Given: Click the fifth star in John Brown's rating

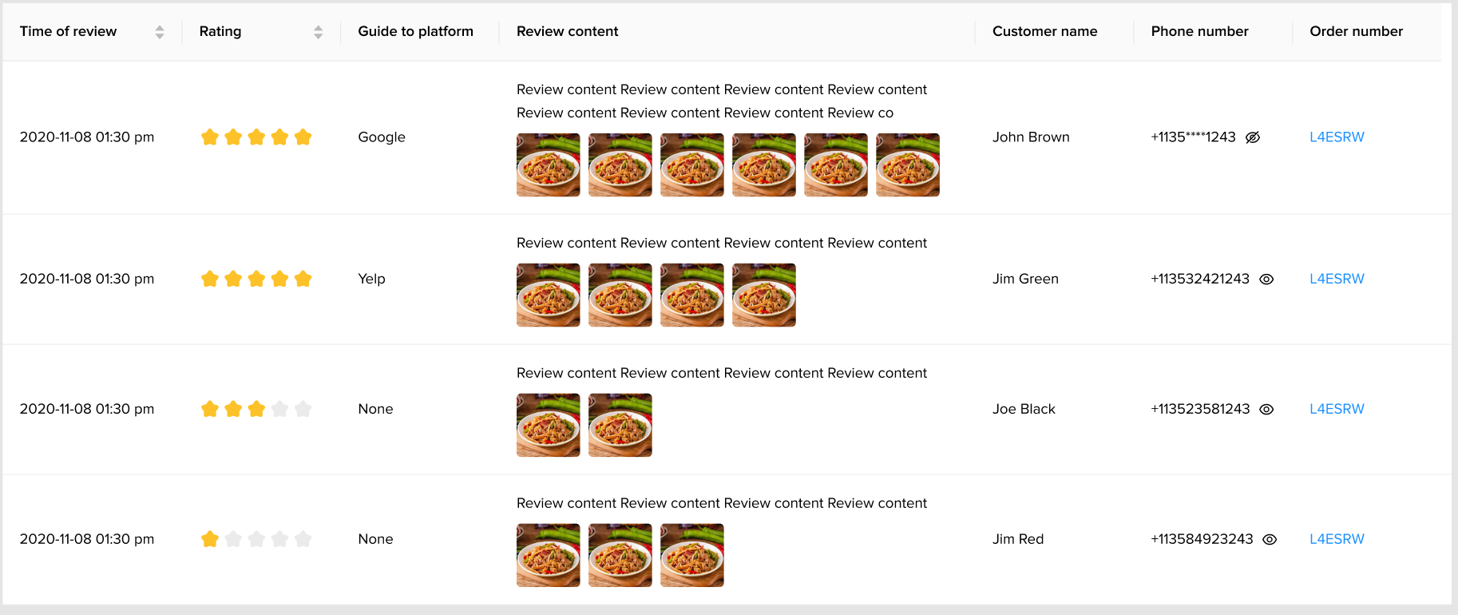Looking at the screenshot, I should click(x=303, y=137).
